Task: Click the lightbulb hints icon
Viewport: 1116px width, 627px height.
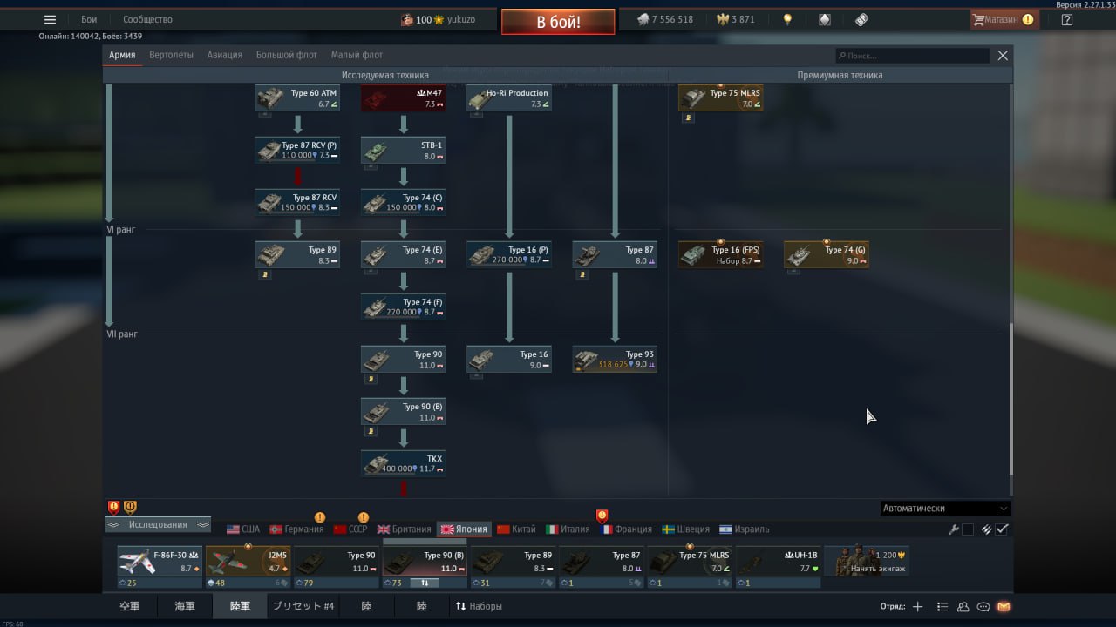Action: (x=787, y=19)
